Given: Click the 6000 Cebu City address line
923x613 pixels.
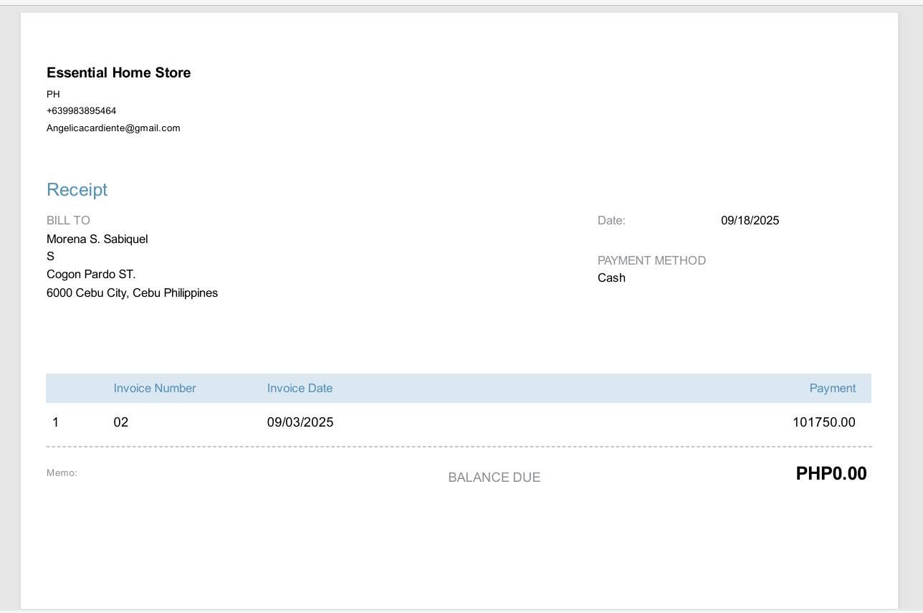Looking at the screenshot, I should (x=132, y=293).
